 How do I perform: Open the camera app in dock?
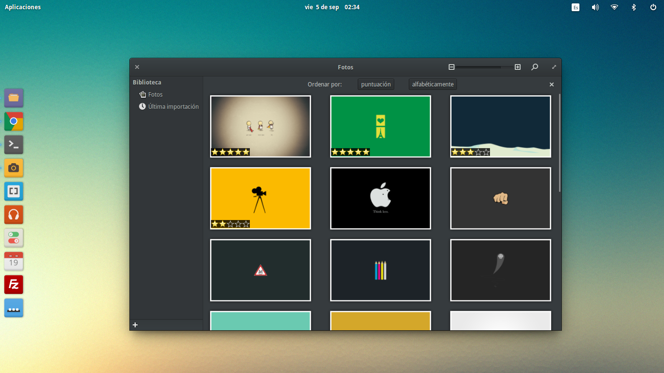click(x=14, y=168)
